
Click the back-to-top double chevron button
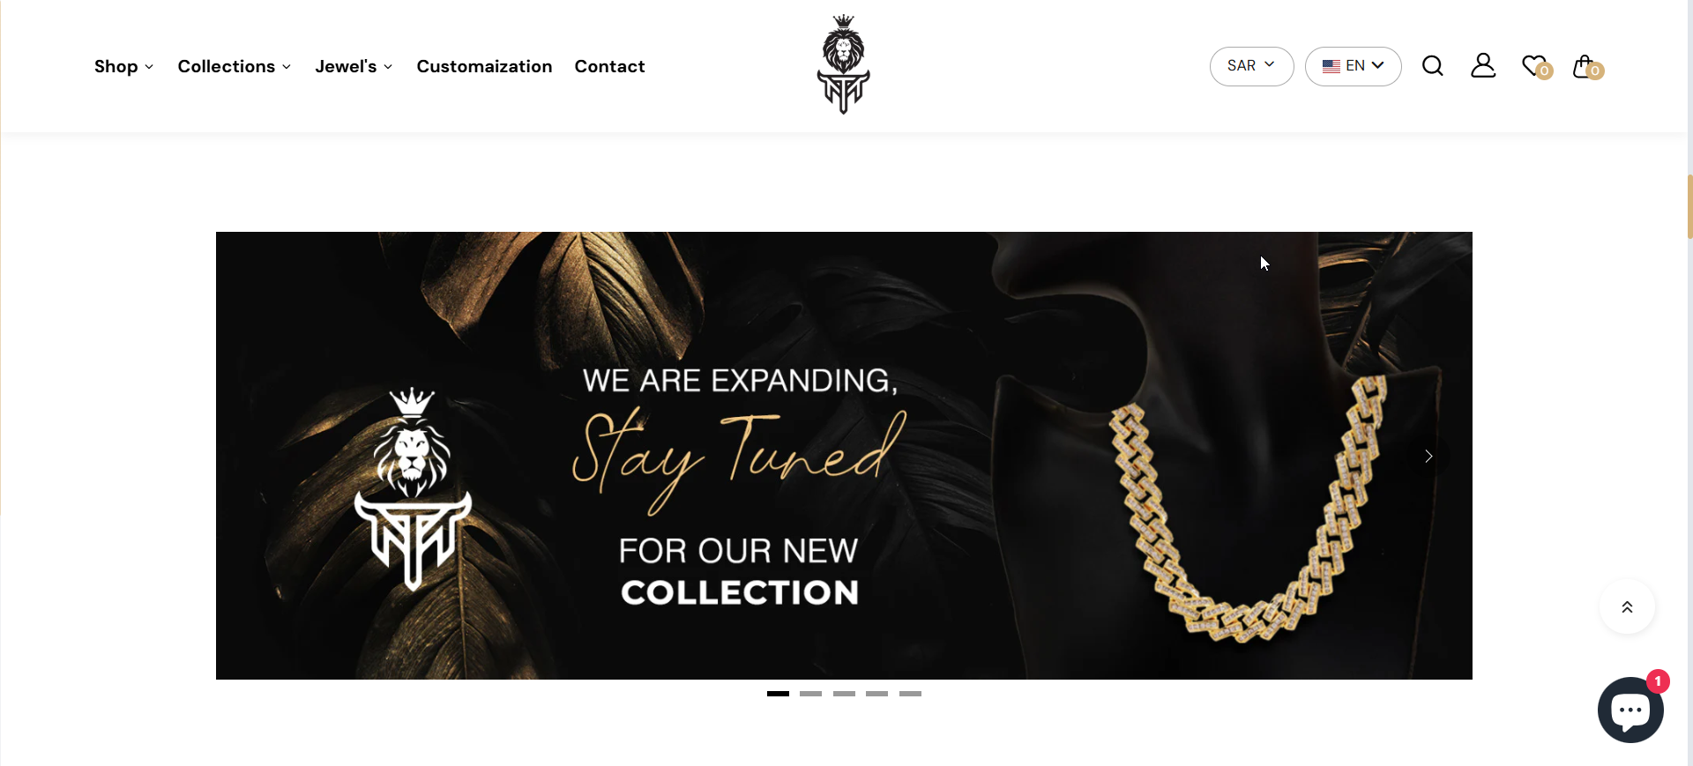(1627, 606)
